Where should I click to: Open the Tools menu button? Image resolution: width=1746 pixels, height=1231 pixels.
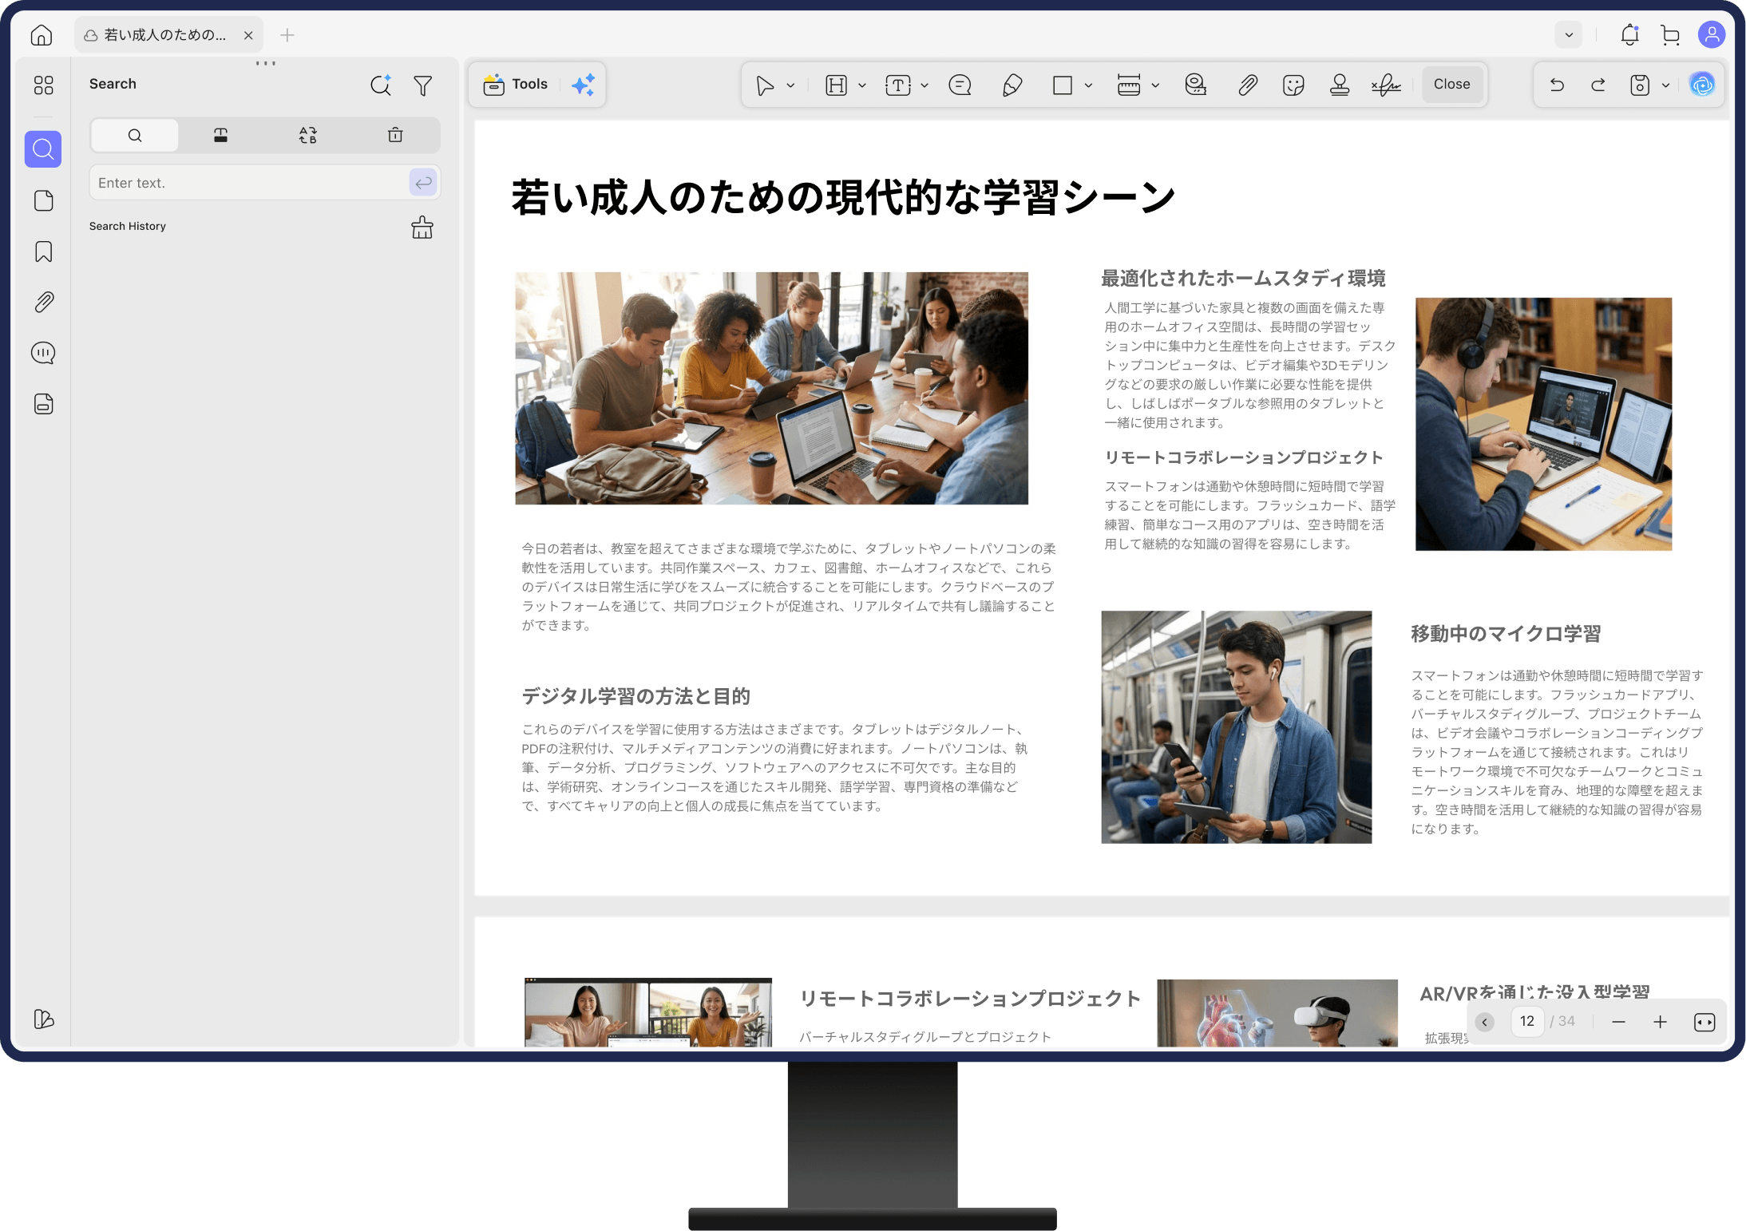tap(517, 85)
